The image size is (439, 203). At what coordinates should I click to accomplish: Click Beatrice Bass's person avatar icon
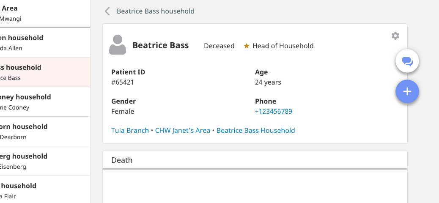point(118,45)
